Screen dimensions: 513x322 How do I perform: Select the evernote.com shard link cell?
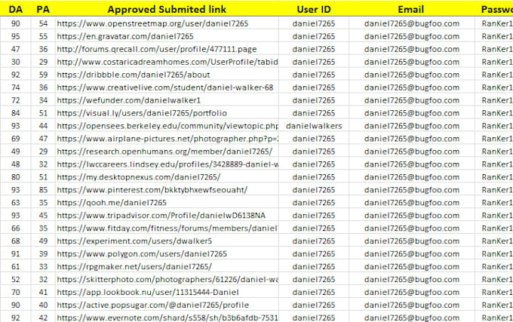[167, 317]
